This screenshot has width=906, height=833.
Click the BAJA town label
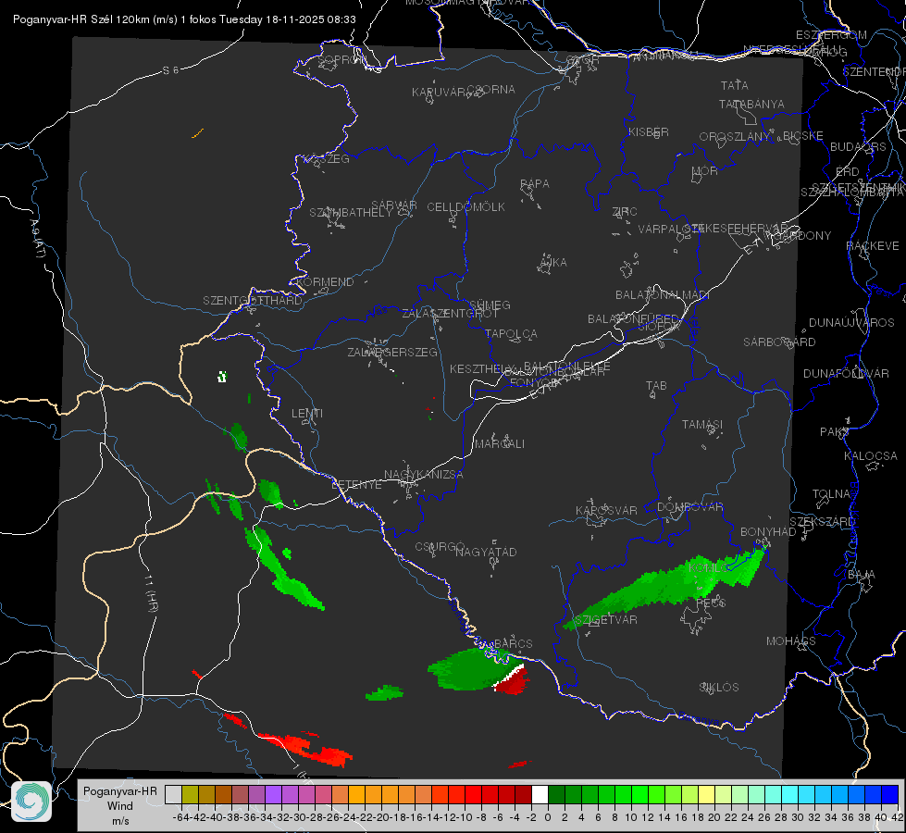pyautogui.click(x=862, y=575)
